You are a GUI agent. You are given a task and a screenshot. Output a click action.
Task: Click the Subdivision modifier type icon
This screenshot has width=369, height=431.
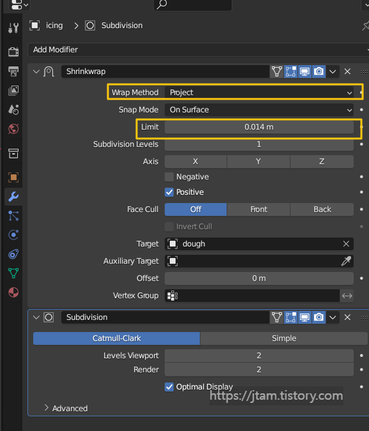(49, 317)
